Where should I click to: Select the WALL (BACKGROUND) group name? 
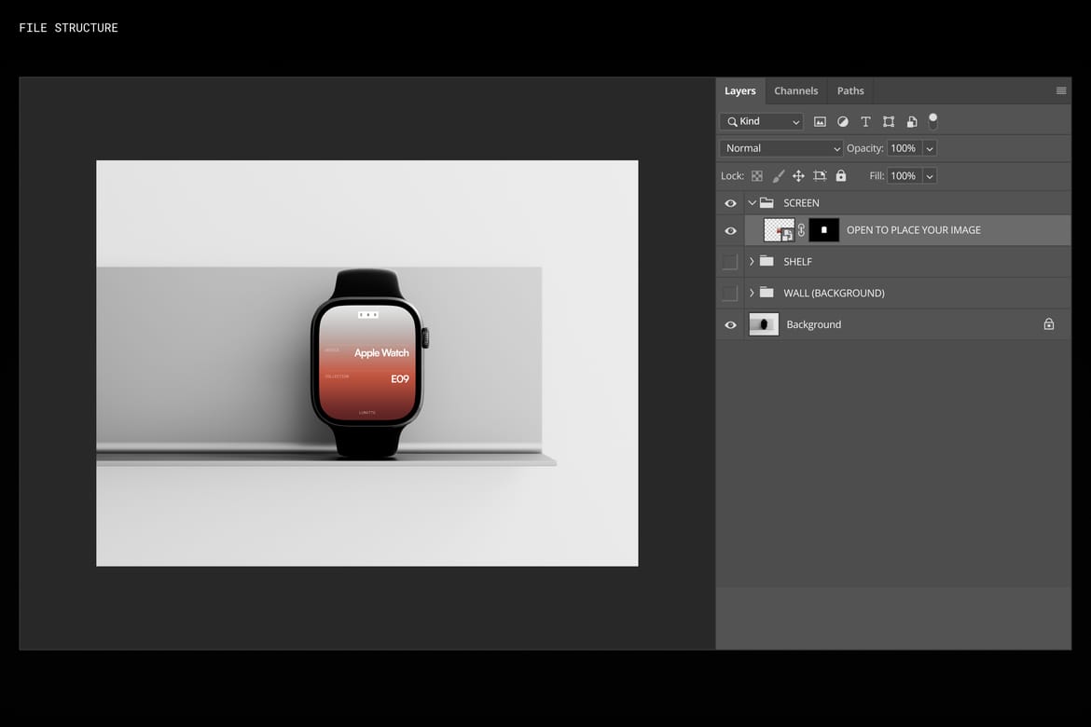[x=834, y=293]
